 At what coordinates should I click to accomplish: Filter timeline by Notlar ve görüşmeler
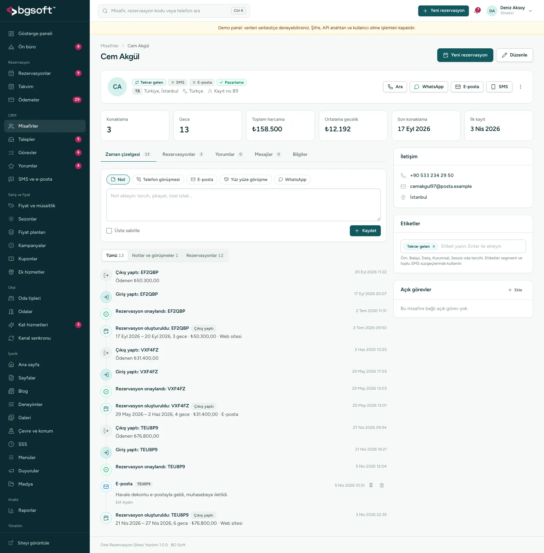[x=155, y=256]
